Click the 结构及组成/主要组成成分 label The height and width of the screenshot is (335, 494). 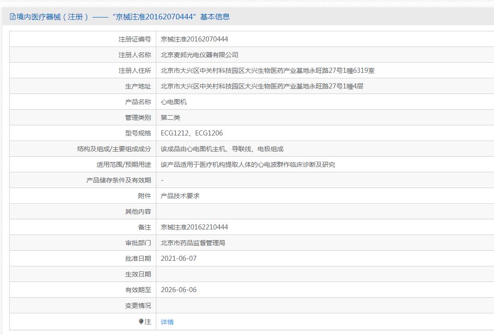click(114, 149)
